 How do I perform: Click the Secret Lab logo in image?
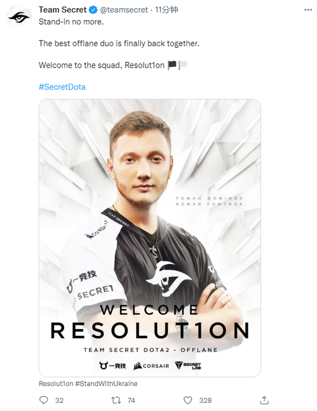188,365
